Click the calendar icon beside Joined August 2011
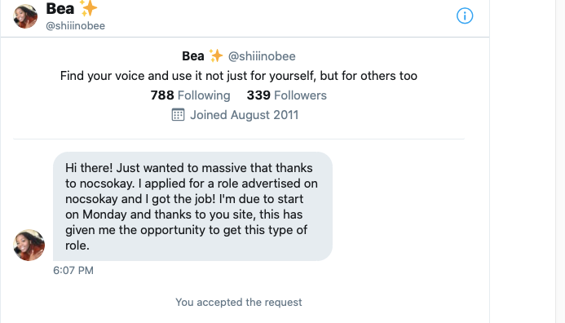 click(178, 115)
